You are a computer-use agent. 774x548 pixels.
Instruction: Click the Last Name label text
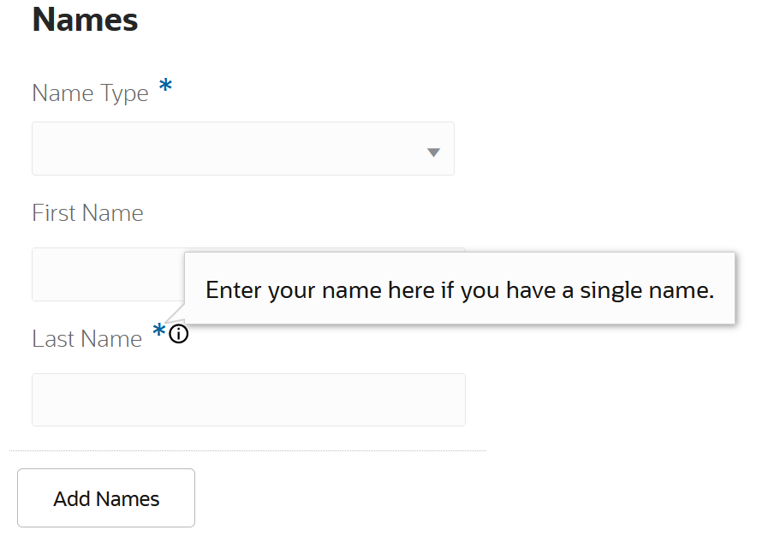click(x=86, y=339)
